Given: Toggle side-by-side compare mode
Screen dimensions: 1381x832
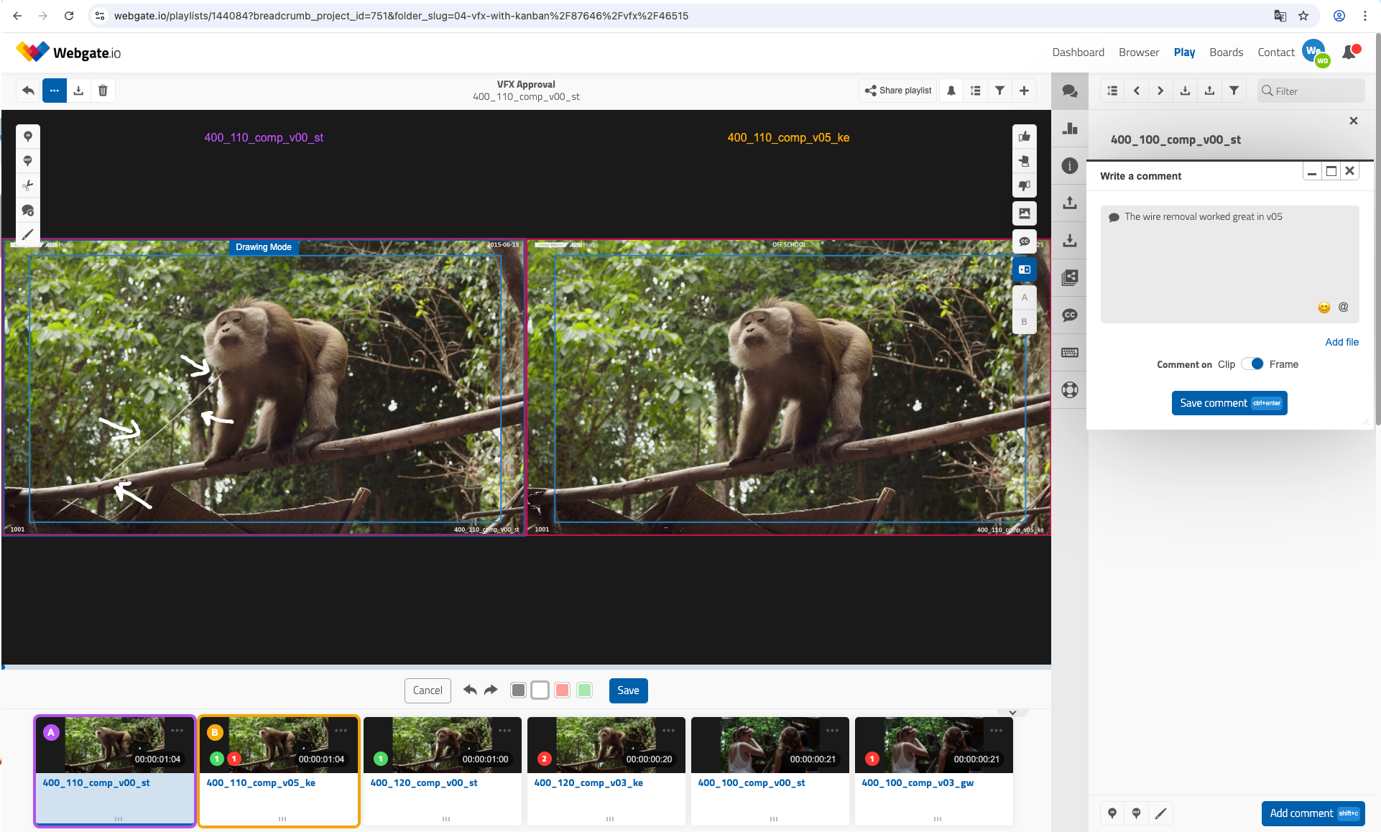Looking at the screenshot, I should coord(1025,269).
